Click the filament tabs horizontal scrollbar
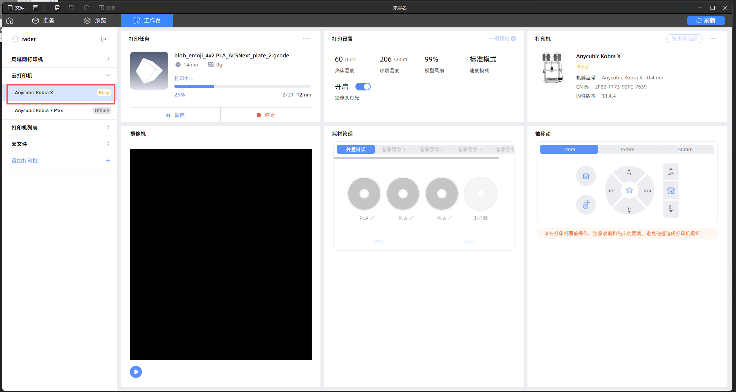Viewport: 736px width, 392px height. point(417,158)
